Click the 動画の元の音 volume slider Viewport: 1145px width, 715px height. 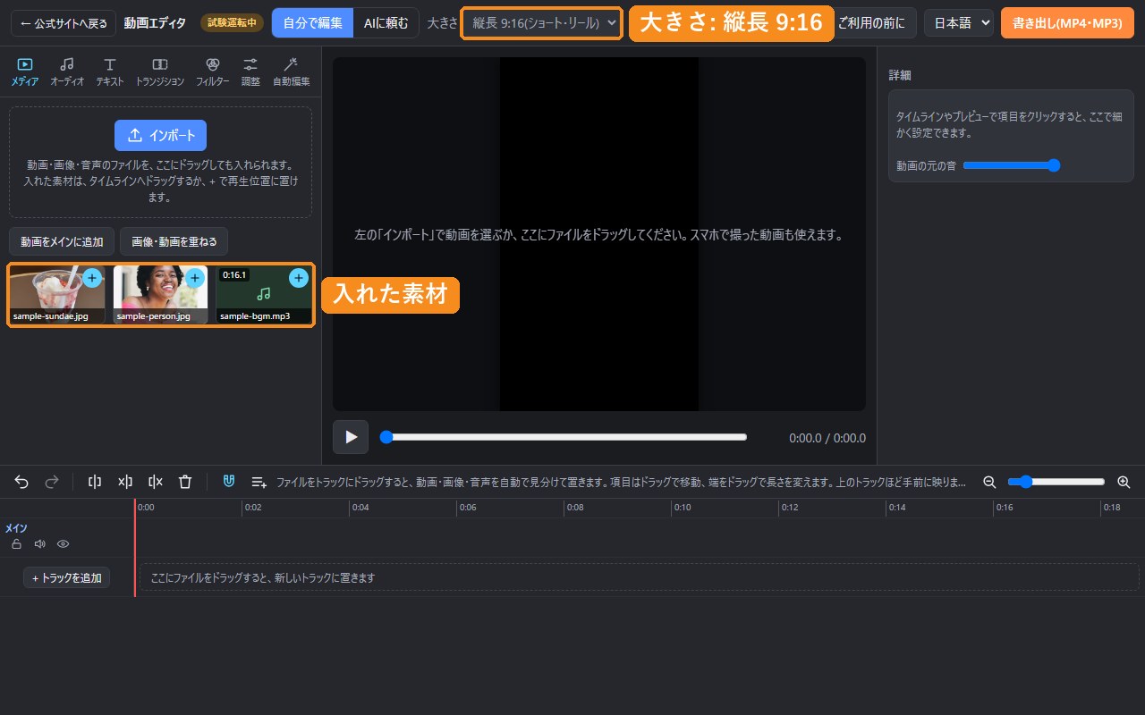tap(1011, 165)
